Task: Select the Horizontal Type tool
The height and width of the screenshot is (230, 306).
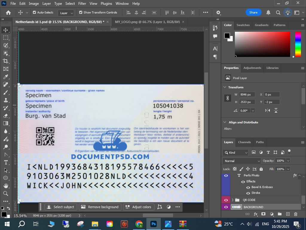Action: coord(6,162)
